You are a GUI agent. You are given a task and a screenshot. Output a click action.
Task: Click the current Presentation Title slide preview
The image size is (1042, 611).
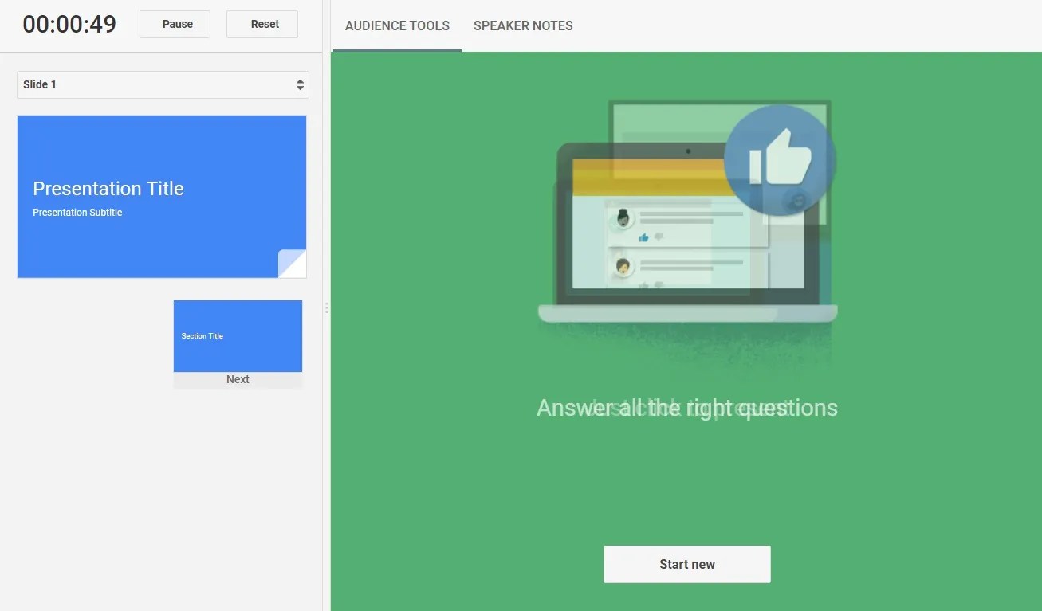click(162, 195)
